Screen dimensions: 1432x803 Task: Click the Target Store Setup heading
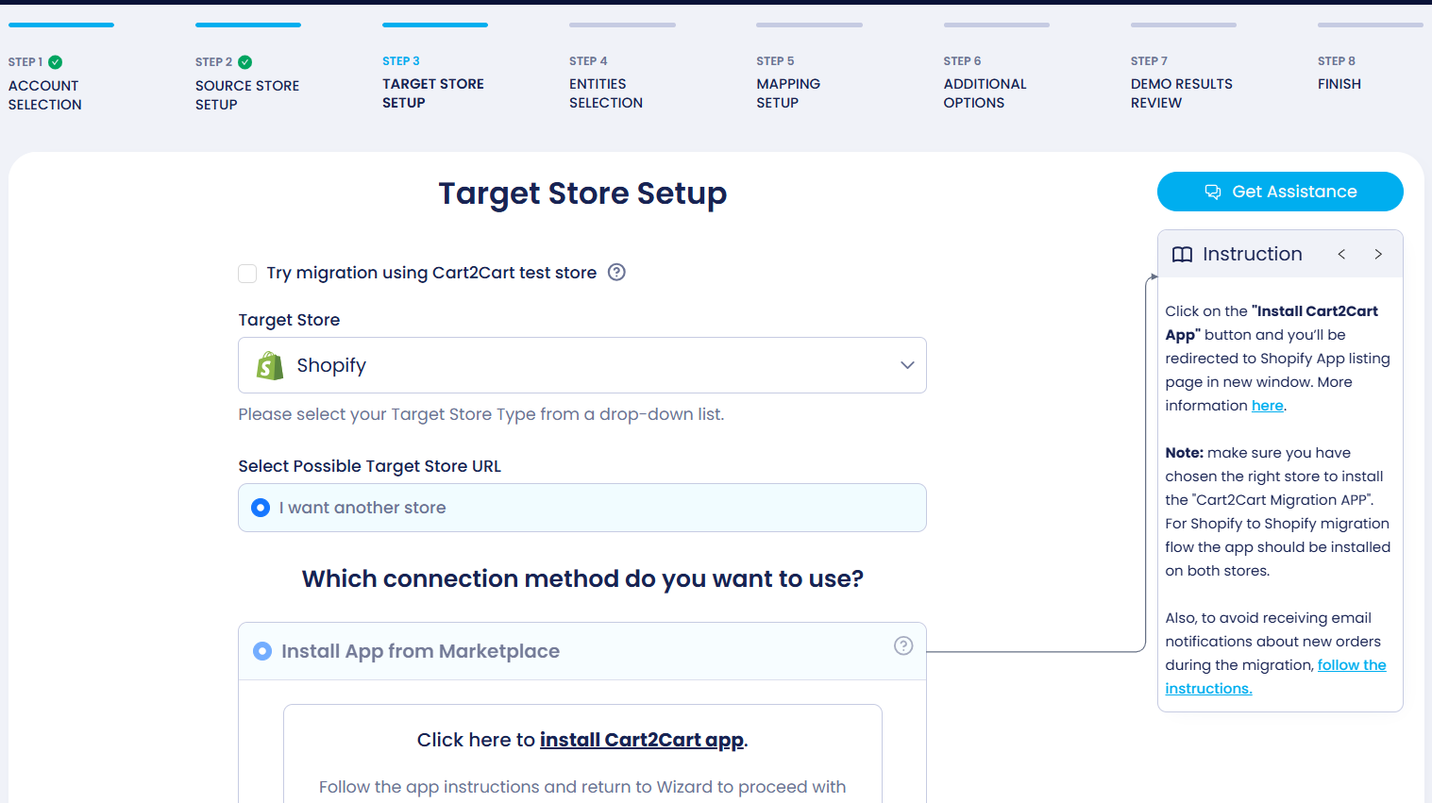tap(582, 193)
